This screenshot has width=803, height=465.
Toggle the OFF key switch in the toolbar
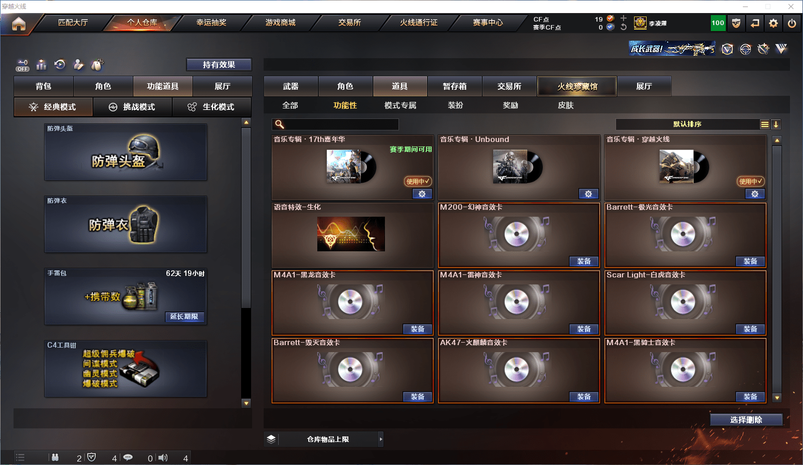[x=22, y=65]
